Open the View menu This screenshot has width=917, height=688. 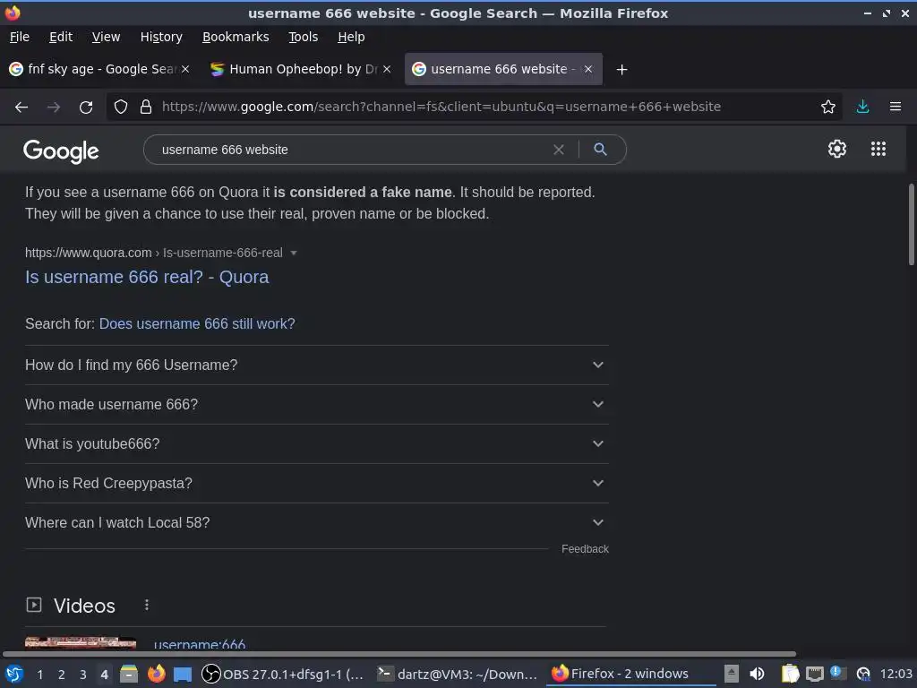click(x=106, y=37)
